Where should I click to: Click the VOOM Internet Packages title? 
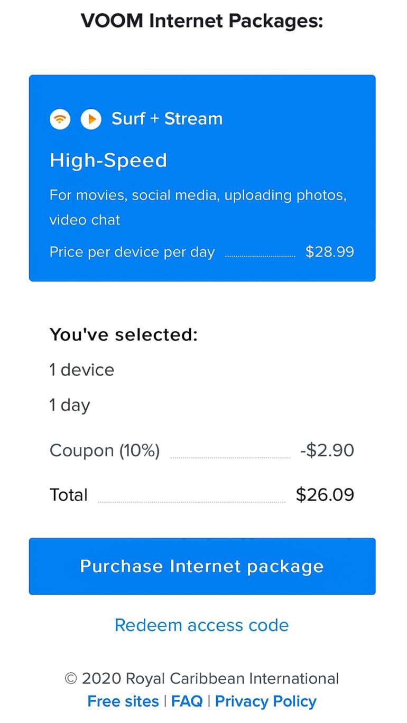202,21
